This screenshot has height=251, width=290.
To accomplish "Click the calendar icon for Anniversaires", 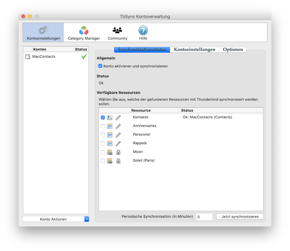I will tap(110, 126).
